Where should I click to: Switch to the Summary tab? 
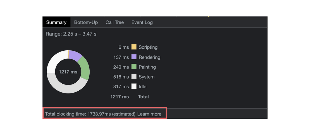(x=56, y=22)
